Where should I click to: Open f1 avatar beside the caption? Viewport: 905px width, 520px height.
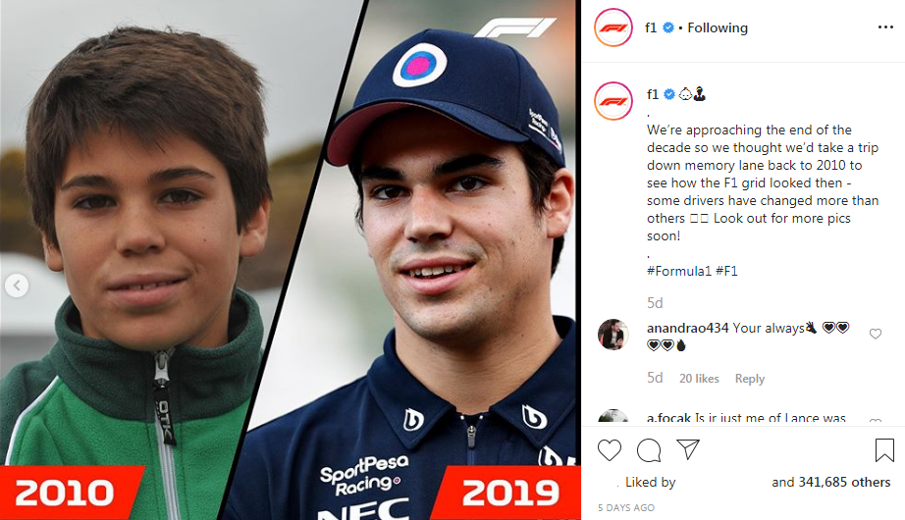(613, 101)
